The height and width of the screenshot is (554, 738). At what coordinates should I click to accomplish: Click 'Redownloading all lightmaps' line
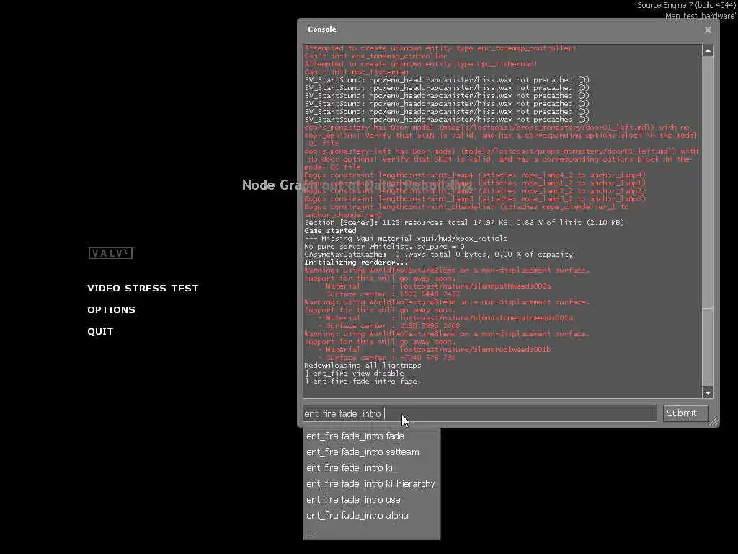(x=363, y=366)
